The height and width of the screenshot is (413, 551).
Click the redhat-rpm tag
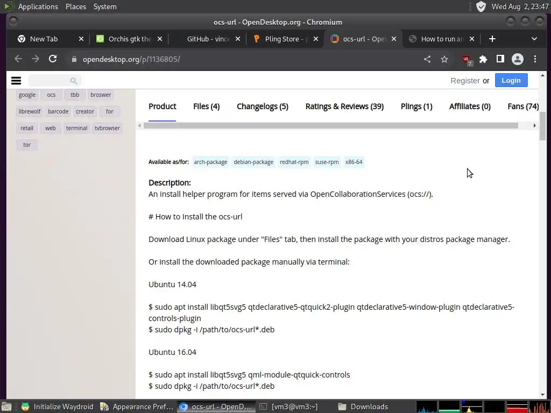pyautogui.click(x=294, y=162)
